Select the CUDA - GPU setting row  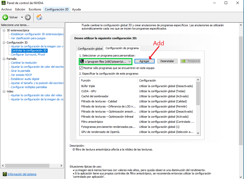(138, 91)
